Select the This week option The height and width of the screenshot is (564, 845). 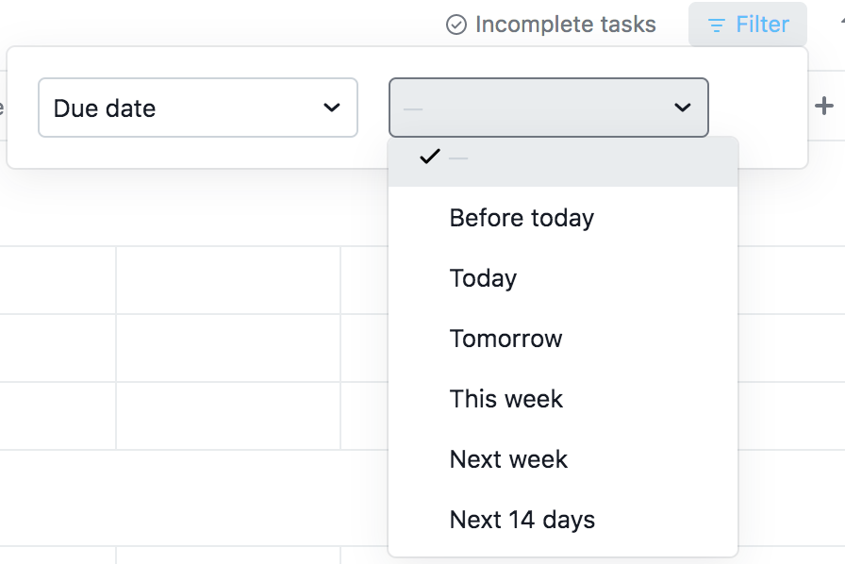pyautogui.click(x=505, y=399)
